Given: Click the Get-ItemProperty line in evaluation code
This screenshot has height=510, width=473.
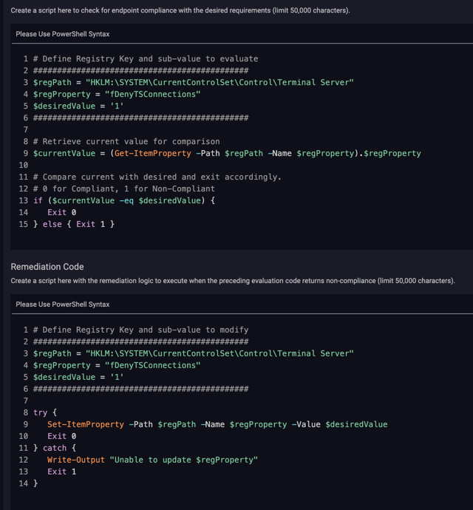Looking at the screenshot, I should pyautogui.click(x=227, y=153).
